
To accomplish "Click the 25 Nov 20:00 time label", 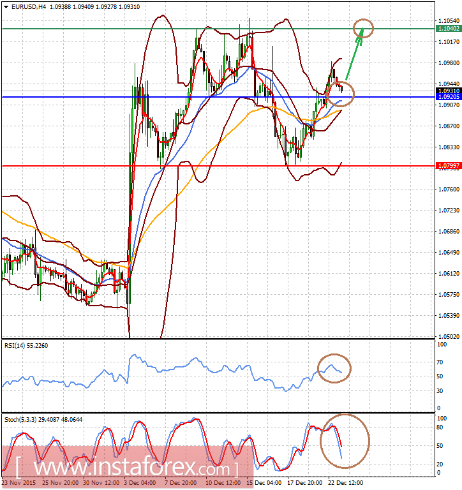I will tap(61, 483).
